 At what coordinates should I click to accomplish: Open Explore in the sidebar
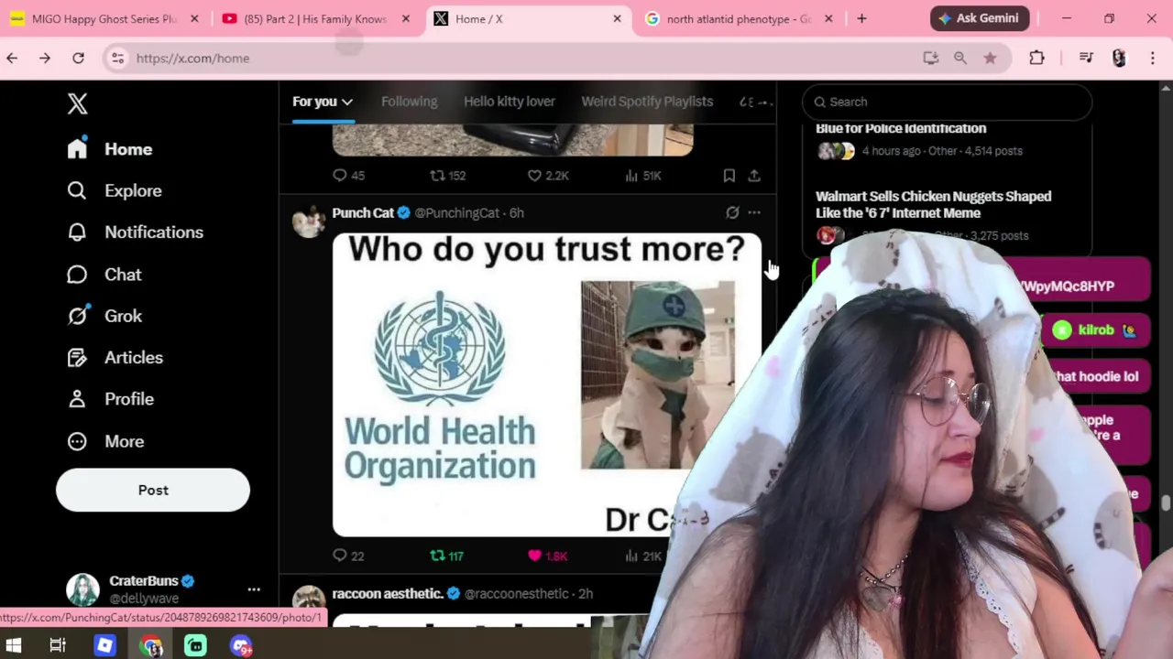(115, 190)
